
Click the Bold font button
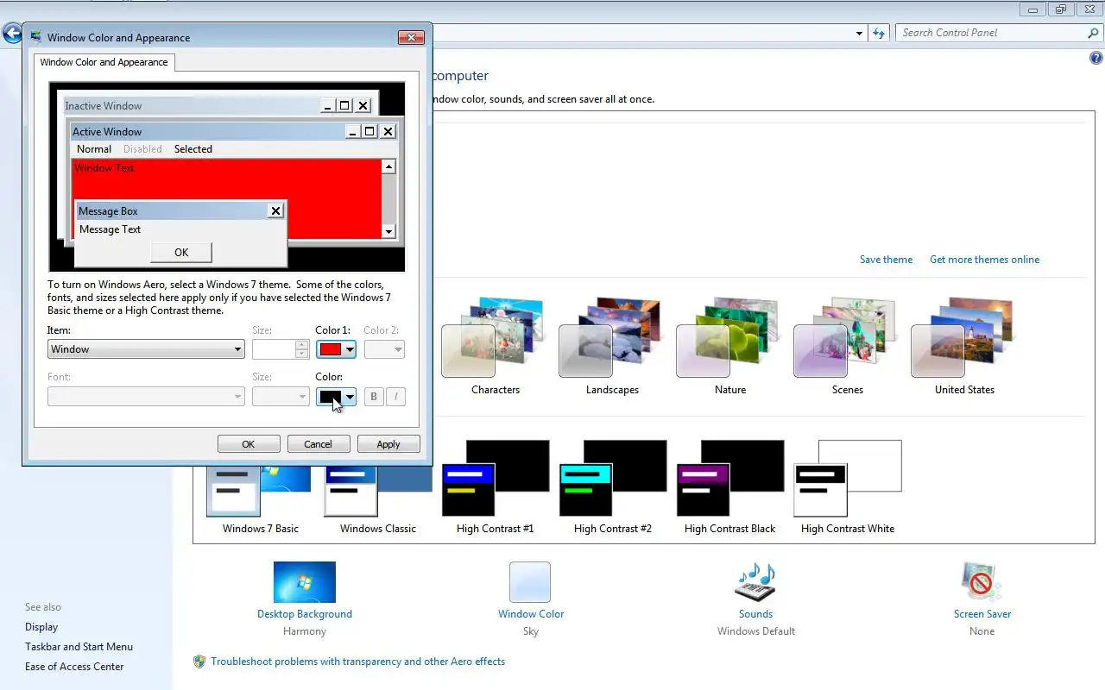tap(374, 397)
